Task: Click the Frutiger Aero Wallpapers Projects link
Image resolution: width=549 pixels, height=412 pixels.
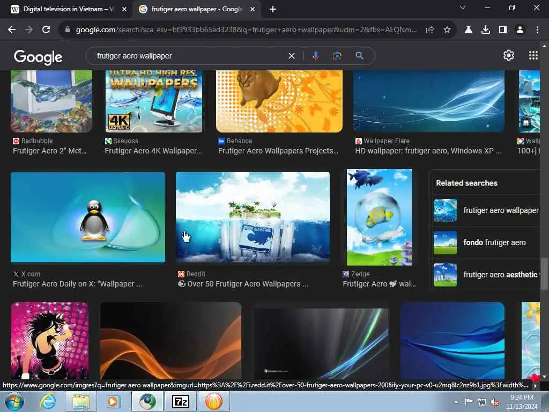Action: 278,151
